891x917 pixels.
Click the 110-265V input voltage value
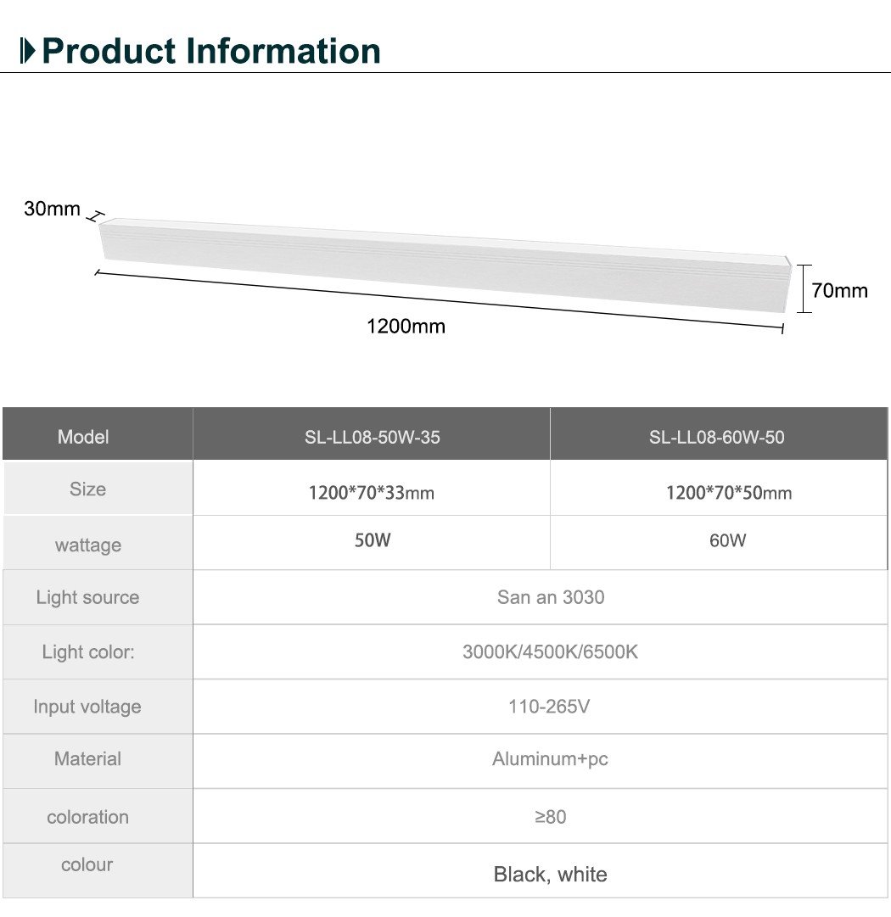[x=549, y=707]
